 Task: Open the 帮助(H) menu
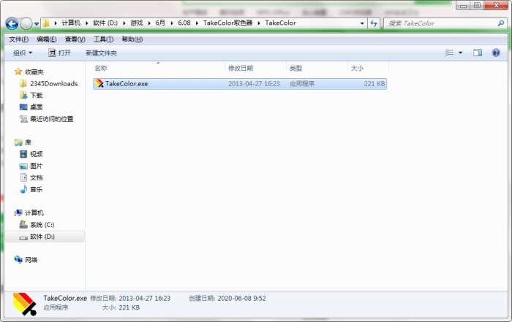pyautogui.click(x=132, y=39)
